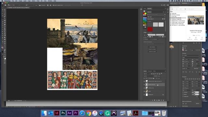Click Edit Contents button in Properties
The height and width of the screenshot is (117, 208).
[x=152, y=47]
